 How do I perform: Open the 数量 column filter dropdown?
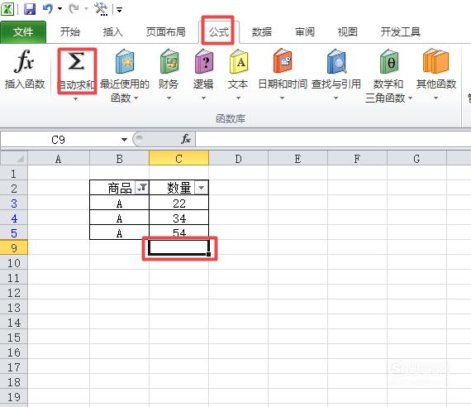tap(202, 188)
